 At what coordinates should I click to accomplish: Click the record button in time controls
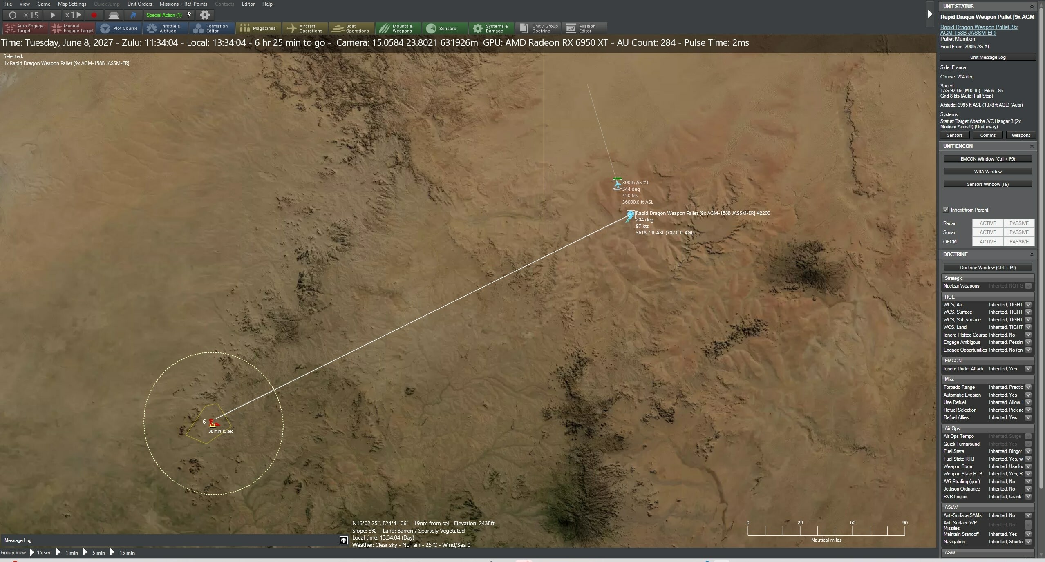pos(94,15)
